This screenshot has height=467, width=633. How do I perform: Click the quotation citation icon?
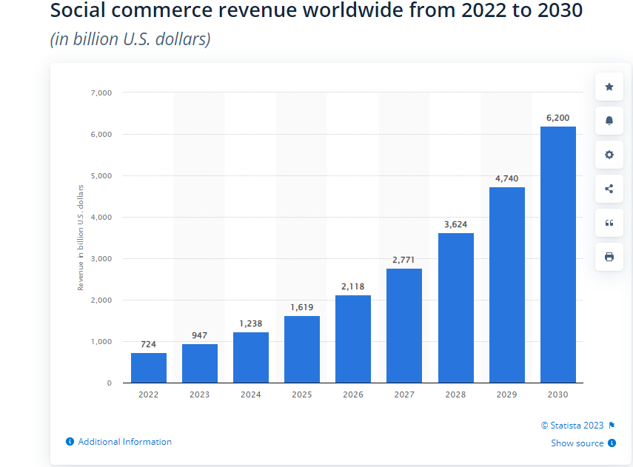pyautogui.click(x=609, y=223)
